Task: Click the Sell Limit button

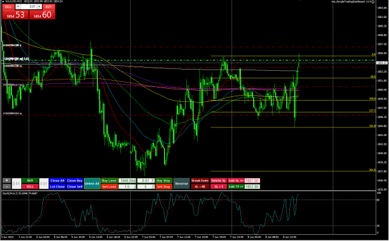Action: (109, 186)
